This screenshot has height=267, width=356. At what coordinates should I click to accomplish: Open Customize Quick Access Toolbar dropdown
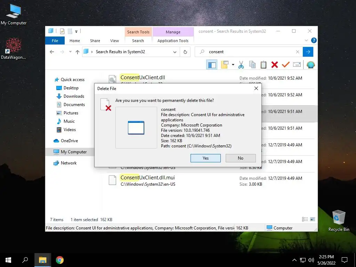point(76,32)
